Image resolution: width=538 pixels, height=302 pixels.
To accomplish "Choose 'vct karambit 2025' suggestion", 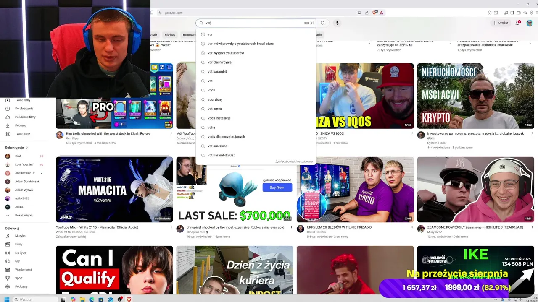I will click(256, 155).
